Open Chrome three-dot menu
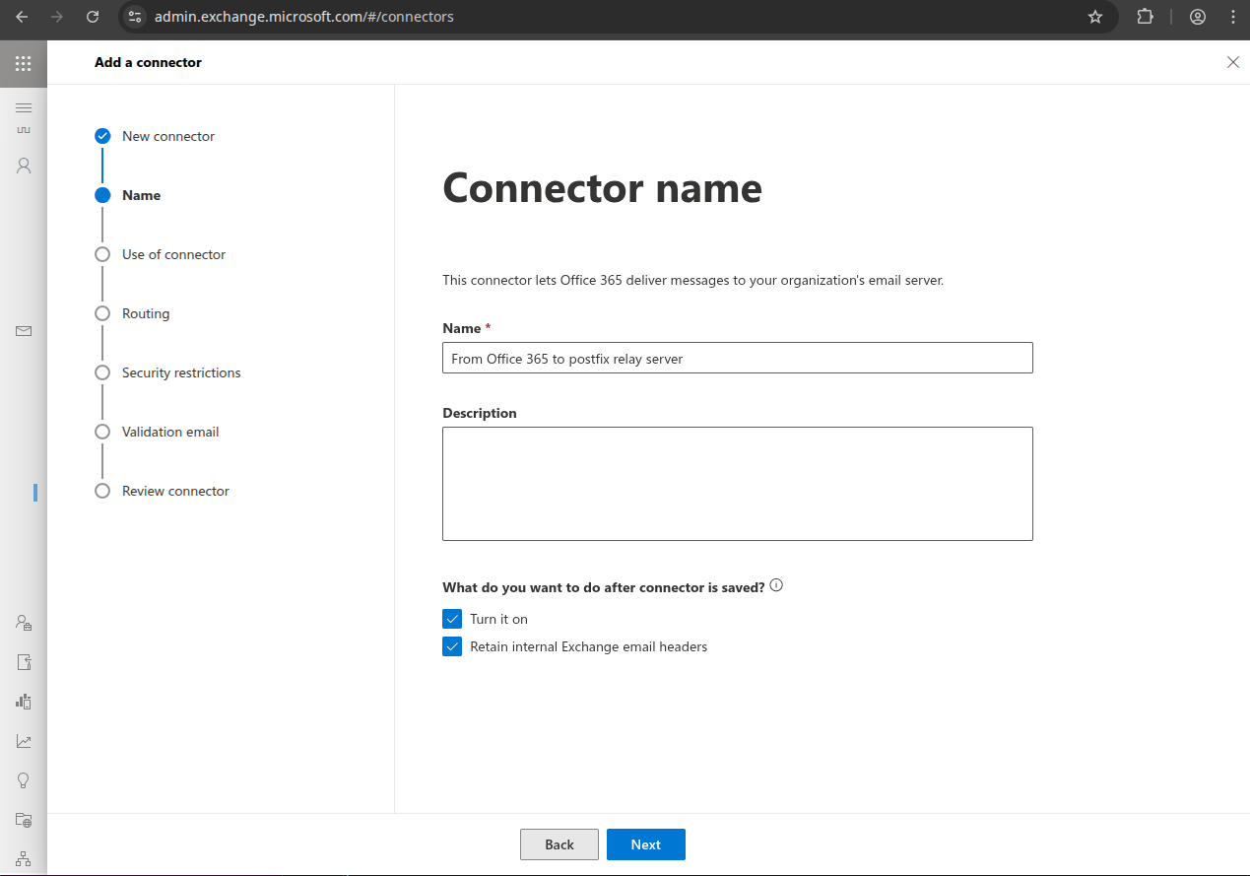This screenshot has width=1250, height=876. pos(1232,17)
